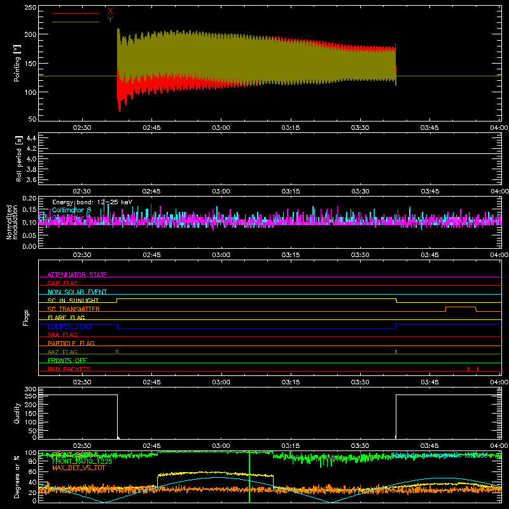Click the SC_IN_SUNLIGHT label
The image size is (509, 509).
(x=73, y=300)
